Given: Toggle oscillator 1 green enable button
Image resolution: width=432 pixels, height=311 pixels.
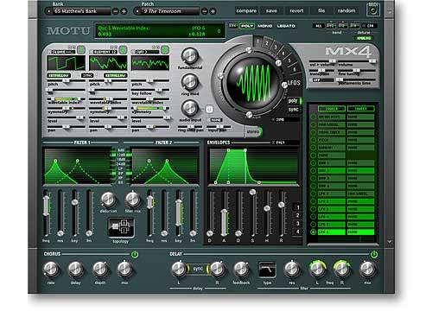Looking at the screenshot, I should (81, 50).
